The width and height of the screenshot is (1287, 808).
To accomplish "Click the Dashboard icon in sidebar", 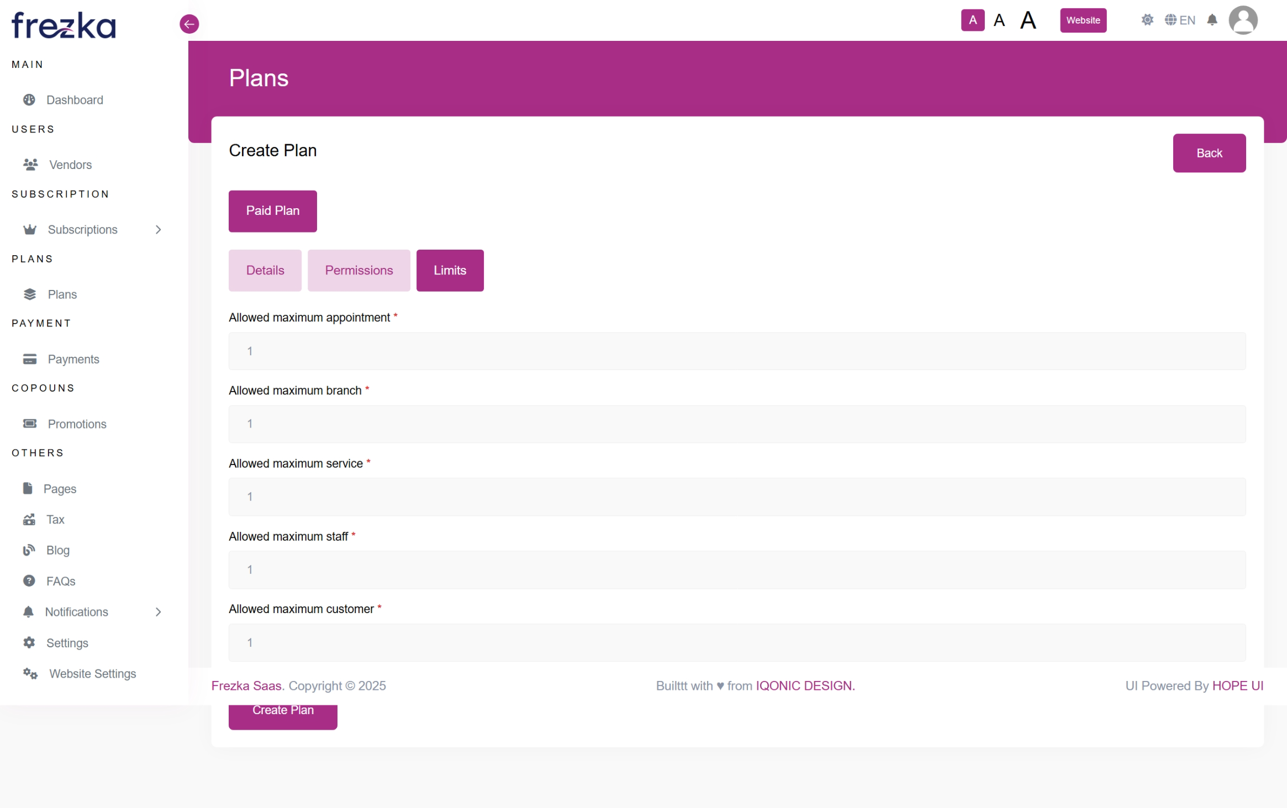I will click(x=29, y=100).
